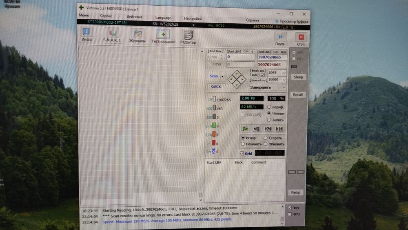Click the End LBA 3907024065 input field
408x230 pixels.
(272, 57)
